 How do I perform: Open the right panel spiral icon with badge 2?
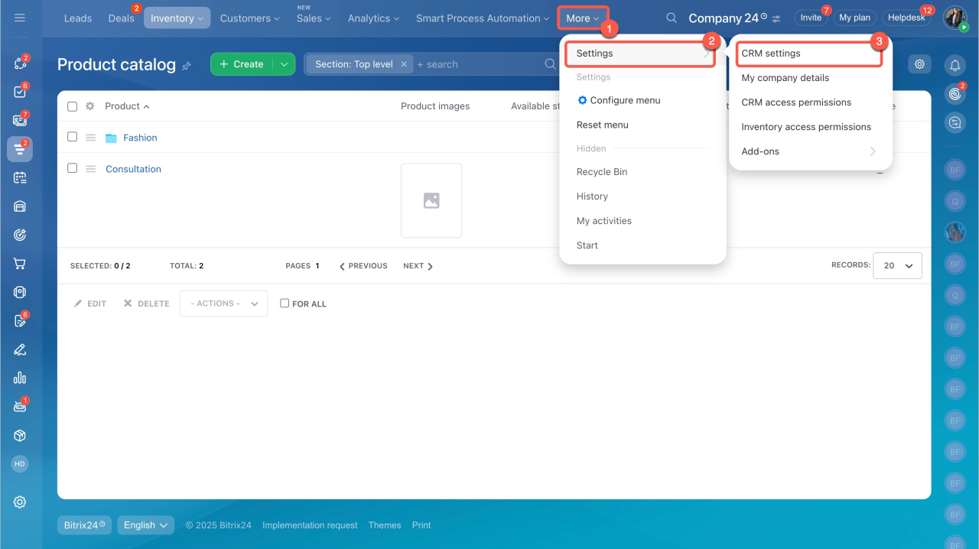click(x=955, y=93)
